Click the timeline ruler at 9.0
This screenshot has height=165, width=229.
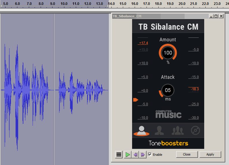pyautogui.click(x=52, y=4)
